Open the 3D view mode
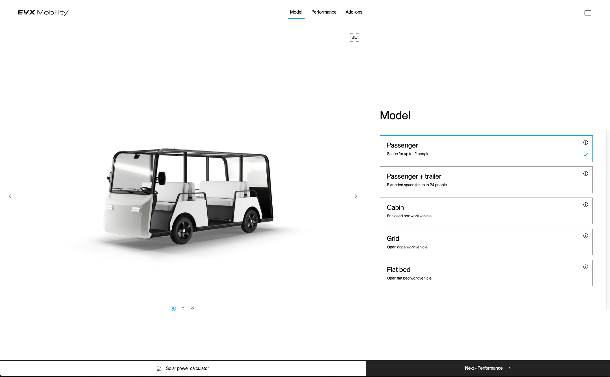This screenshot has height=377, width=610. click(354, 37)
